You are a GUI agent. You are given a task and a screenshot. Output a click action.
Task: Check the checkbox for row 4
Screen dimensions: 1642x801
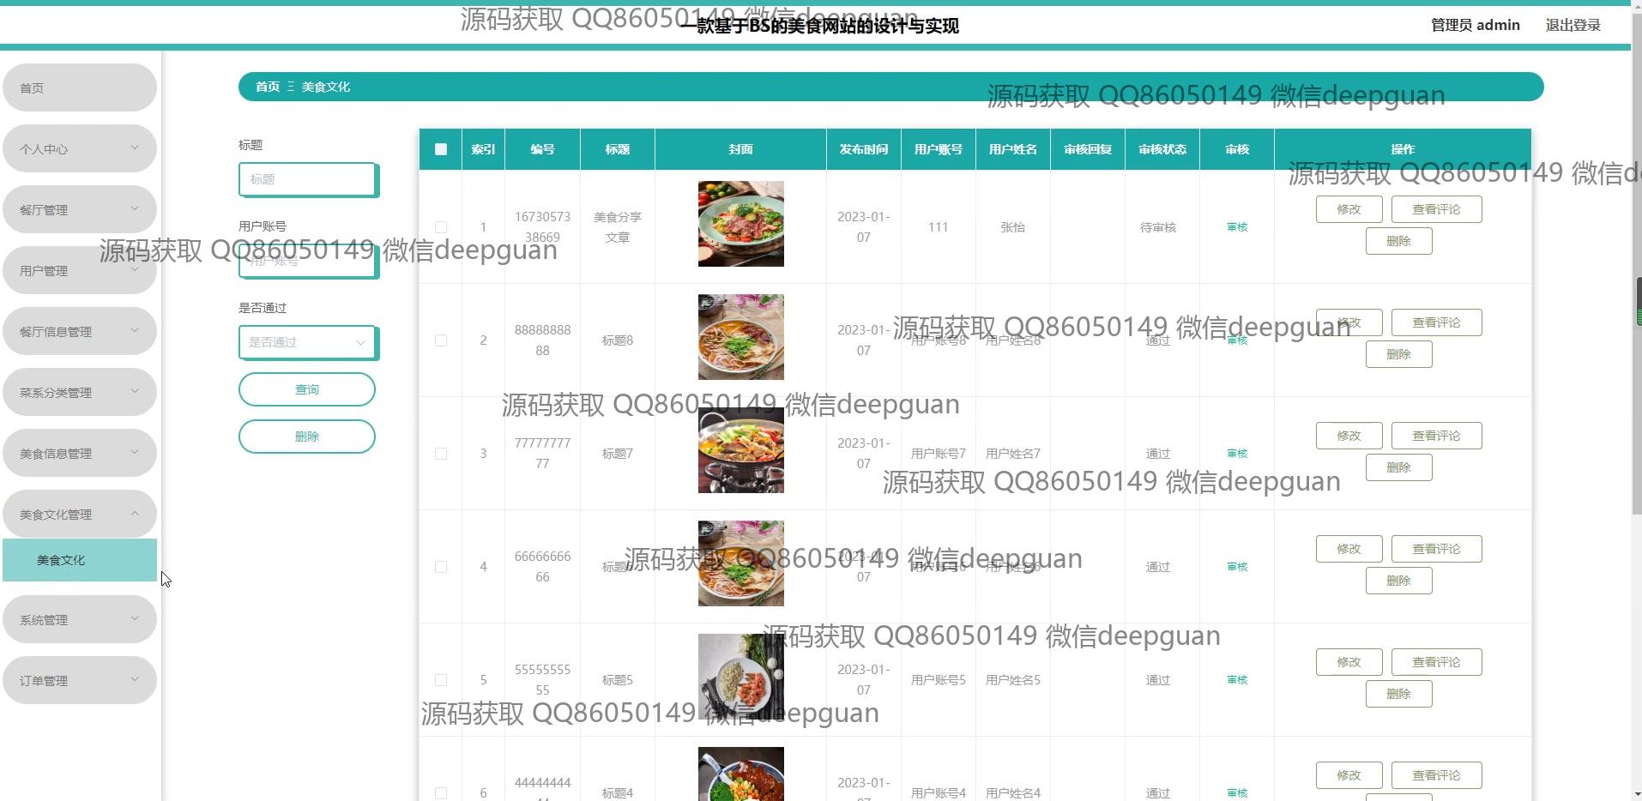point(441,567)
